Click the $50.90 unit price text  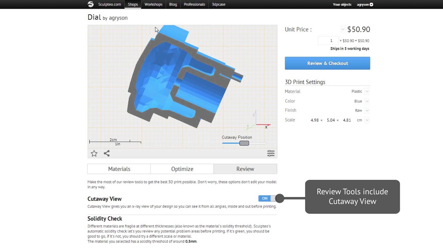359,29
